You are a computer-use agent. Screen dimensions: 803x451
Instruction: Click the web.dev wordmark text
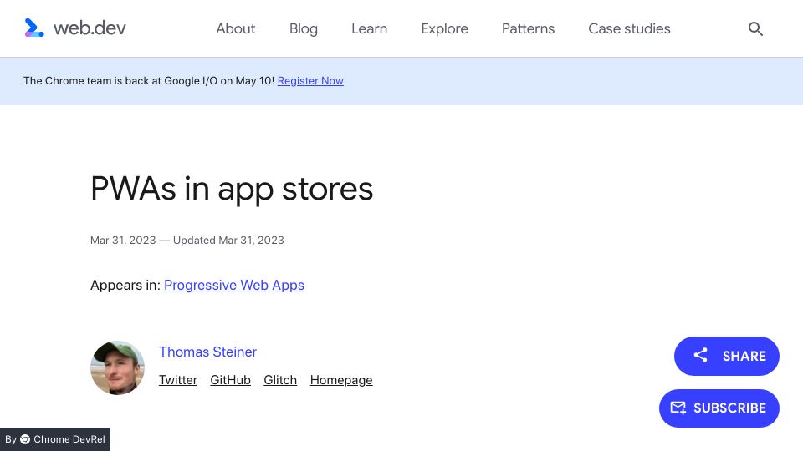90,28
